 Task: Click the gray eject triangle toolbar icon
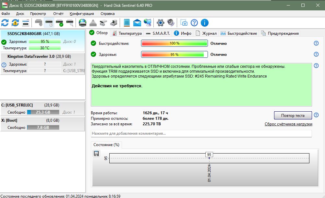click(x=93, y=23)
